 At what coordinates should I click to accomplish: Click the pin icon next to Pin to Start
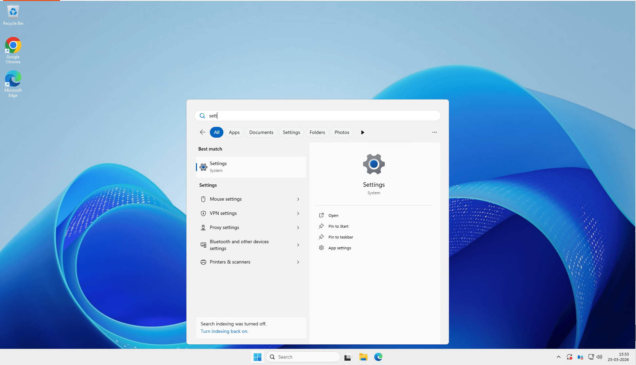321,226
